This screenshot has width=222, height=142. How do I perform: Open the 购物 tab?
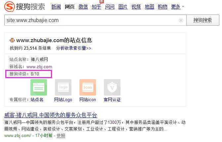[x=162, y=7]
